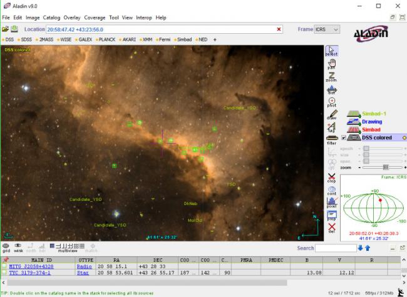This screenshot has height=297, width=407.
Task: Activate the zoom tool
Action: point(331,78)
